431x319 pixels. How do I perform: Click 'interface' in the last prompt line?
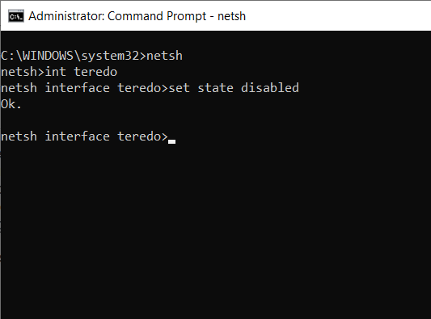[x=78, y=136]
